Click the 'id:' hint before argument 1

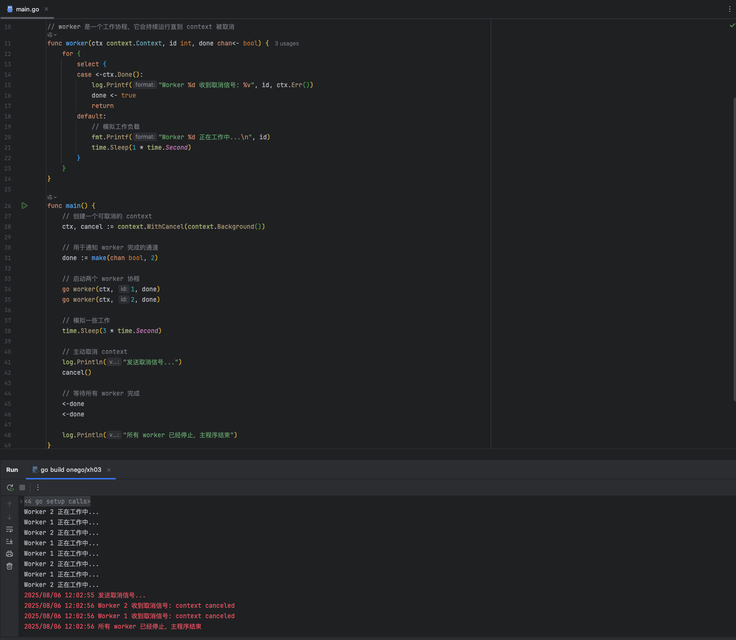[x=124, y=289]
